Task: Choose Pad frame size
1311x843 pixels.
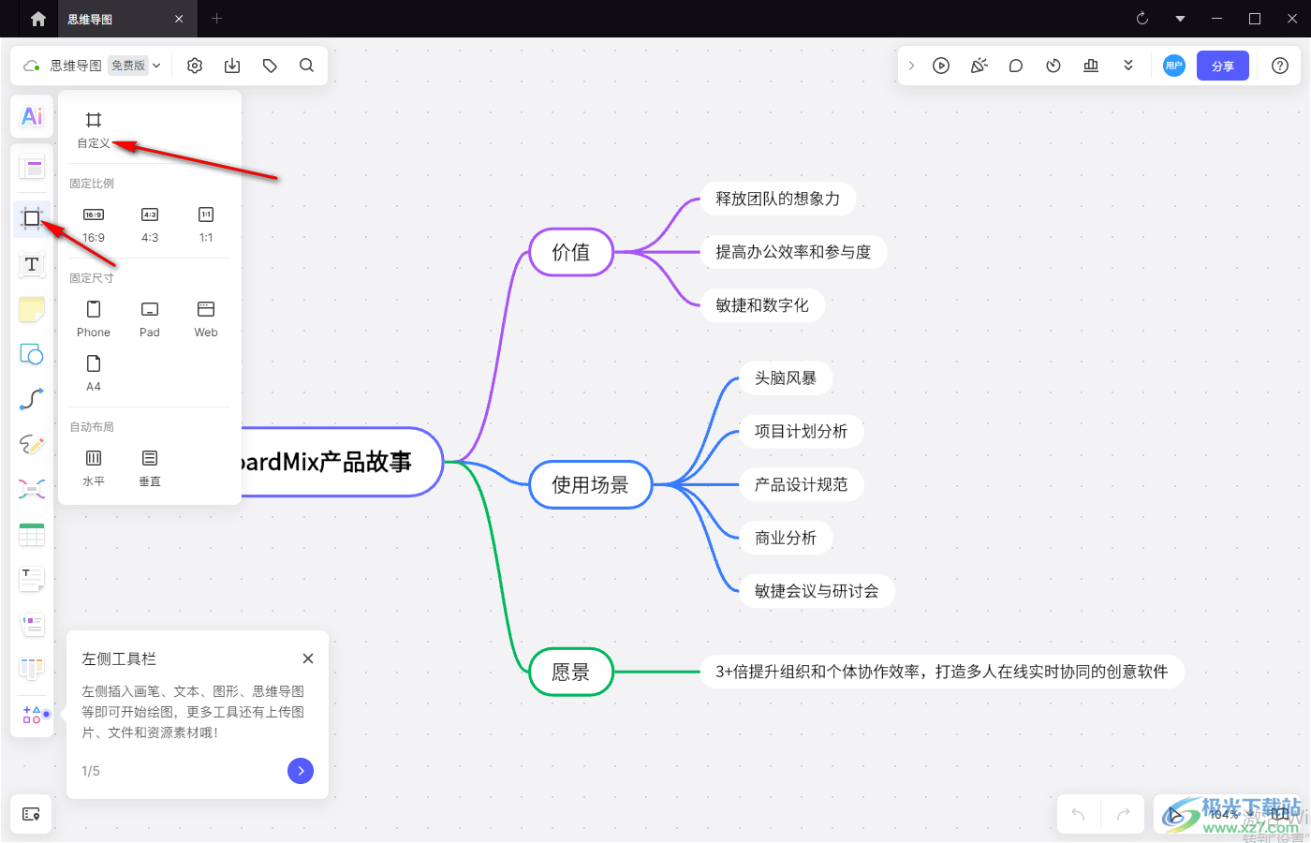Action: pyautogui.click(x=150, y=319)
